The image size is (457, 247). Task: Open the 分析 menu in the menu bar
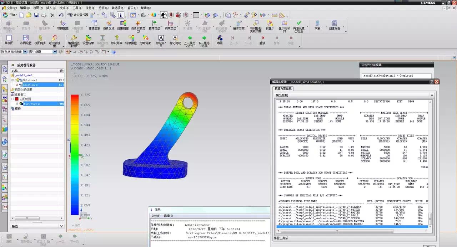tap(103, 8)
